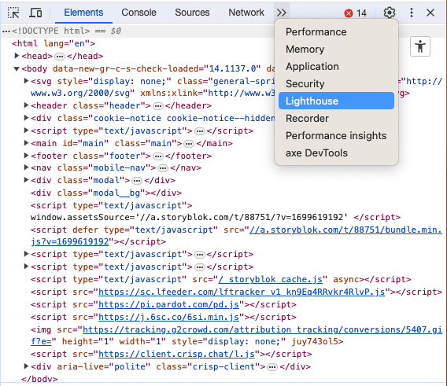
Task: Open the bundle.min.js script link
Action: (345, 230)
